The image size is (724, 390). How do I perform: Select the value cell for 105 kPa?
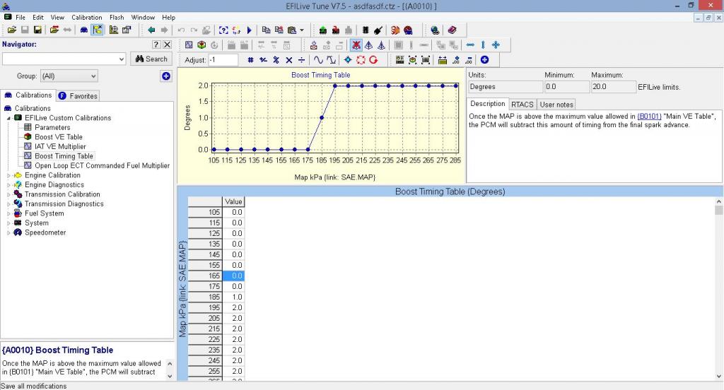[x=233, y=212]
